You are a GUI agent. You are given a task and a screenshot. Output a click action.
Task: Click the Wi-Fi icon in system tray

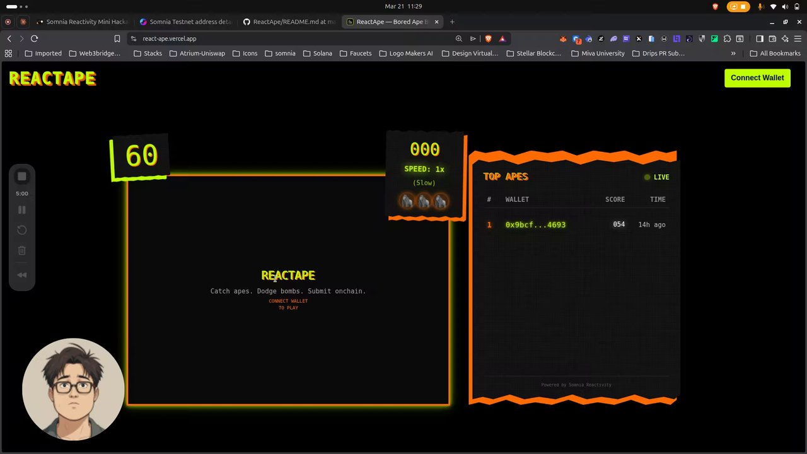pyautogui.click(x=774, y=6)
